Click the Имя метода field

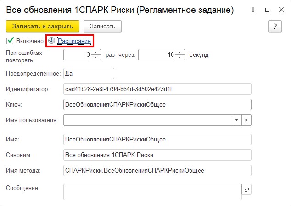[157, 170]
